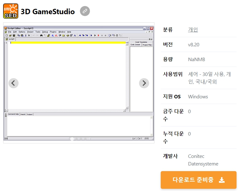Image resolution: width=240 pixels, height=191 pixels.
Task: Click the font A icon in Script Editor toolbar
Action: [75, 35]
